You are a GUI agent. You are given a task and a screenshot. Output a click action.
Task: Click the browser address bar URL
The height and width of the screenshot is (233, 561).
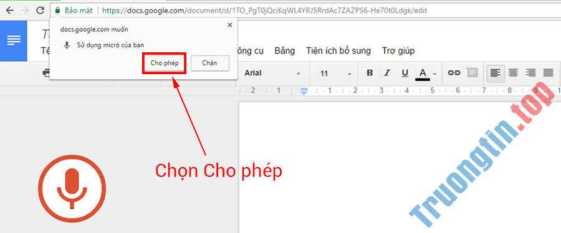click(x=264, y=11)
